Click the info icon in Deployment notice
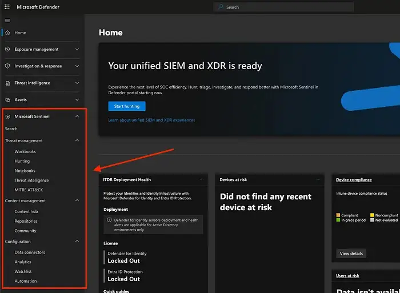Image resolution: width=400 pixels, height=293 pixels. tap(109, 220)
